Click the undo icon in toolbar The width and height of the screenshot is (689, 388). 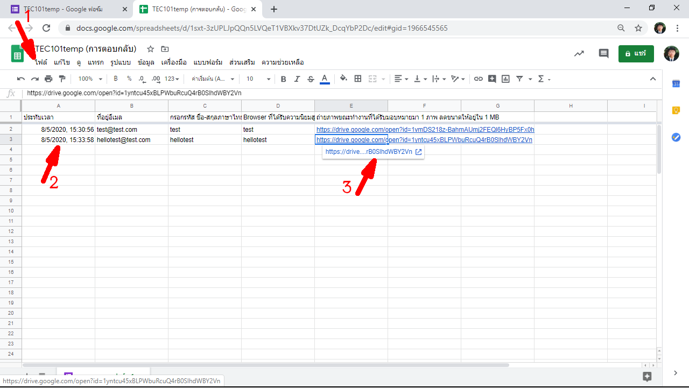[21, 79]
